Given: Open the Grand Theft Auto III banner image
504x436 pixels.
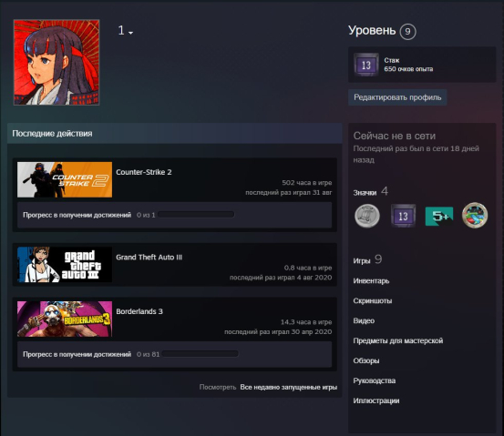Looking at the screenshot, I should pyautogui.click(x=65, y=265).
